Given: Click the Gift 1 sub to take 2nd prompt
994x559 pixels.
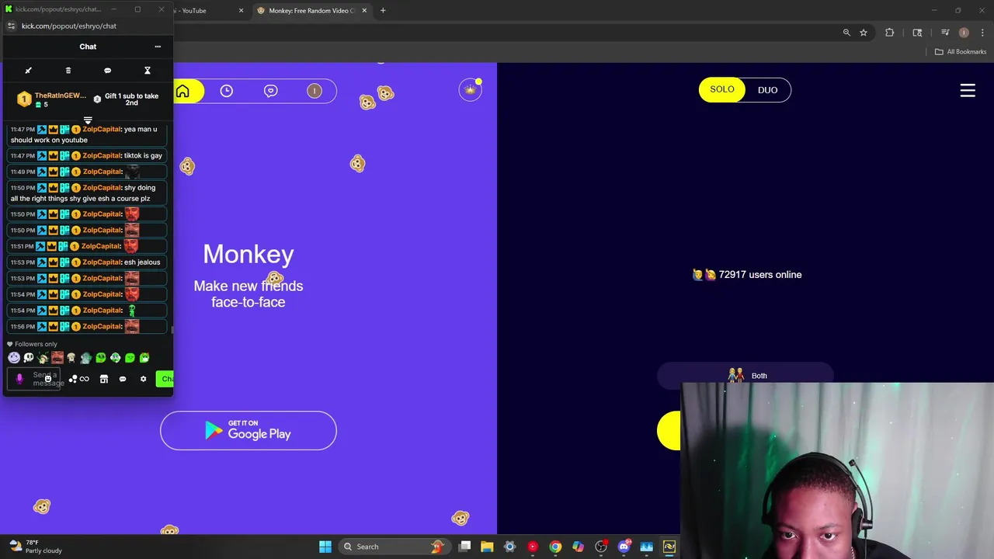Looking at the screenshot, I should pos(127,99).
